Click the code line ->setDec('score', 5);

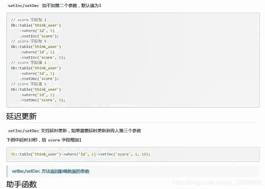42,100
